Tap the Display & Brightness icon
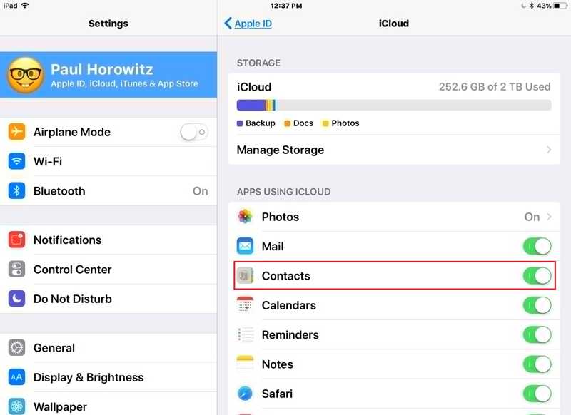571x415 pixels. [x=16, y=377]
